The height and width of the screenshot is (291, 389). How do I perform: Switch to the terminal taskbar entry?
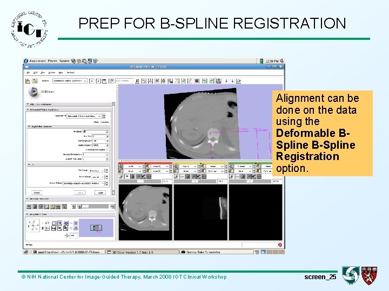pyautogui.click(x=69, y=252)
